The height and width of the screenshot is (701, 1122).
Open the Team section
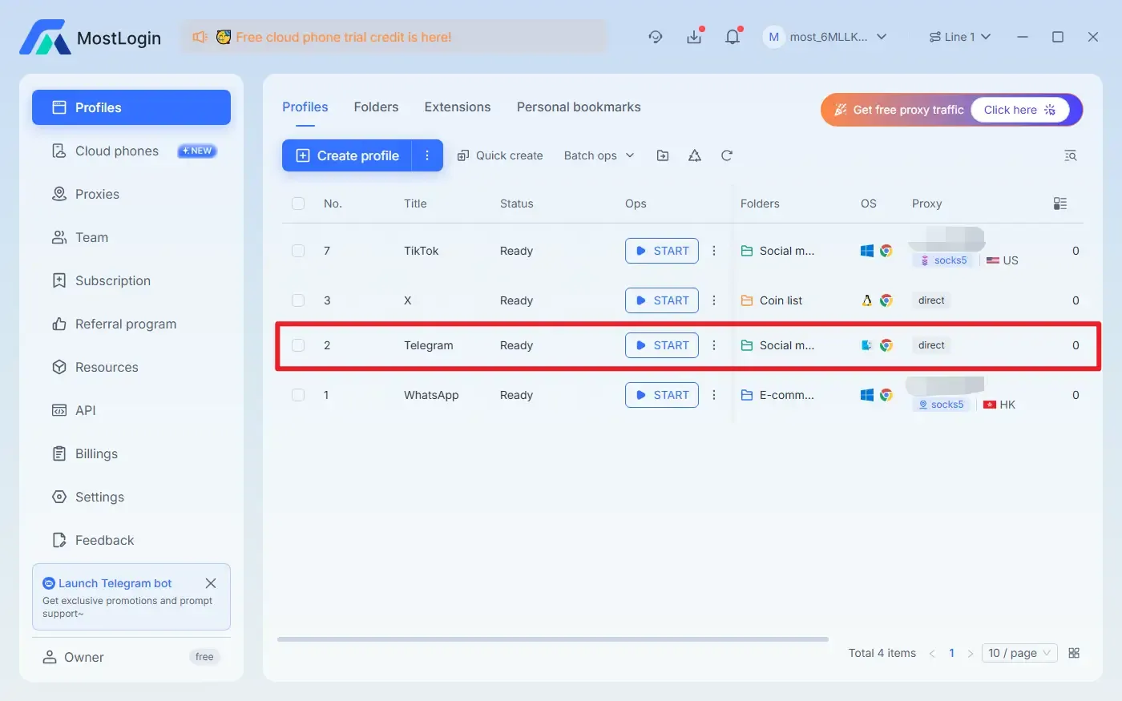[91, 237]
